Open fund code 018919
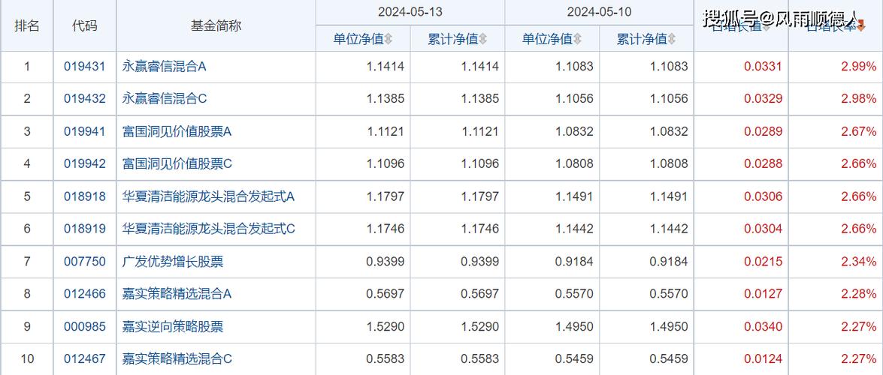Image resolution: width=883 pixels, height=375 pixels. coord(84,229)
